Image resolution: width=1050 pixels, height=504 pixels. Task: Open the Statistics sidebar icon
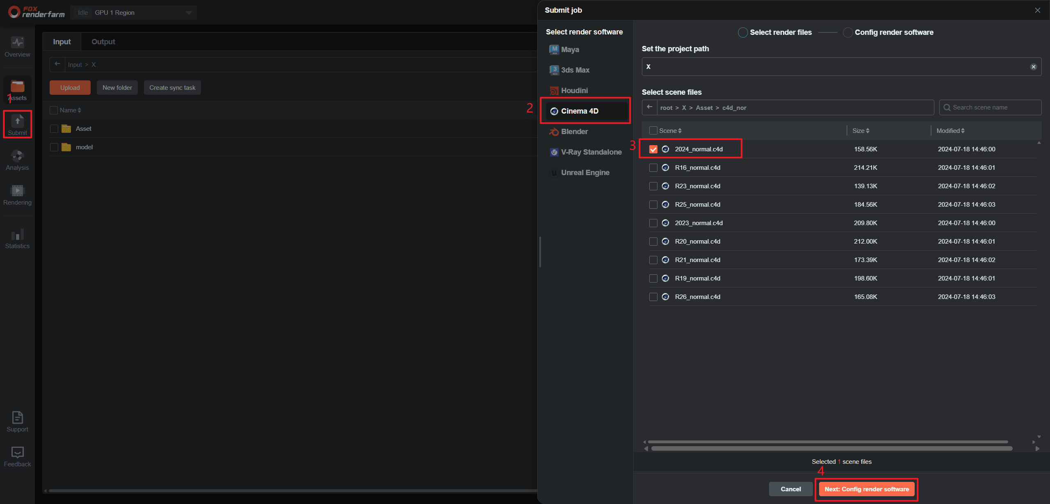(x=17, y=238)
